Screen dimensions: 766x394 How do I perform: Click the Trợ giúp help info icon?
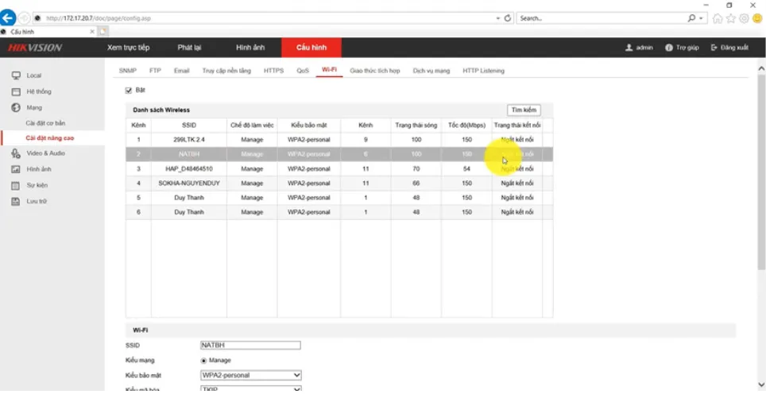(669, 48)
